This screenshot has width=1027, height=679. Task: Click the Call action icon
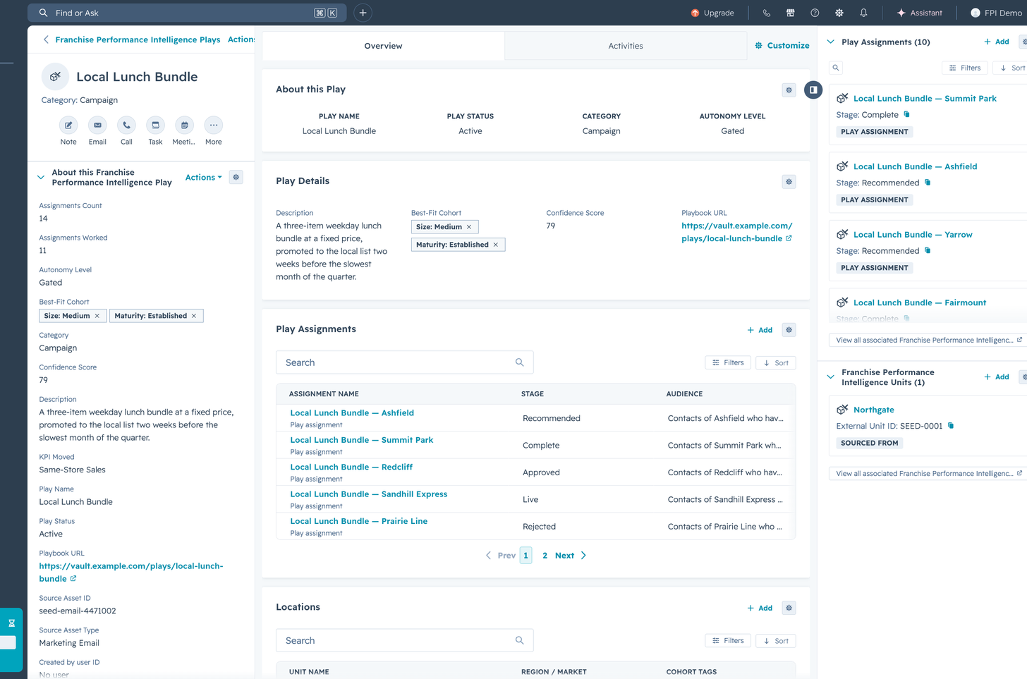(x=126, y=126)
